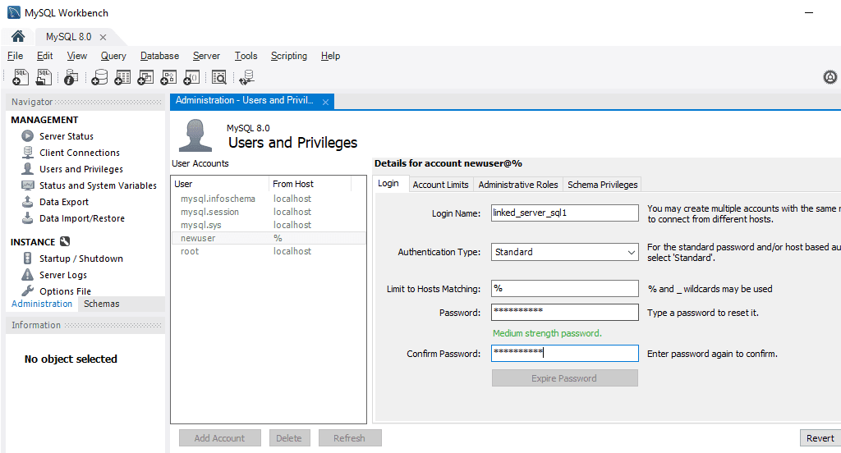Switch to the Administrative Roles tab
Viewport: 841px width, 453px height.
tap(518, 185)
